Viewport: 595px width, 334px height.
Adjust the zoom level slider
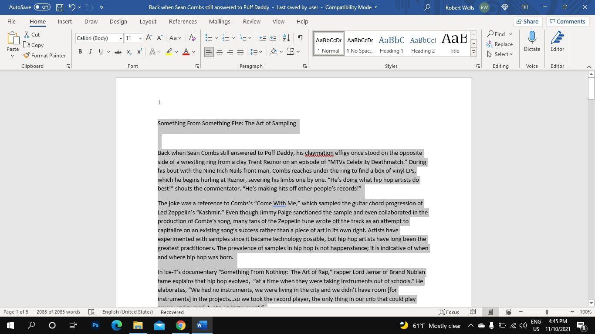[x=547, y=312]
